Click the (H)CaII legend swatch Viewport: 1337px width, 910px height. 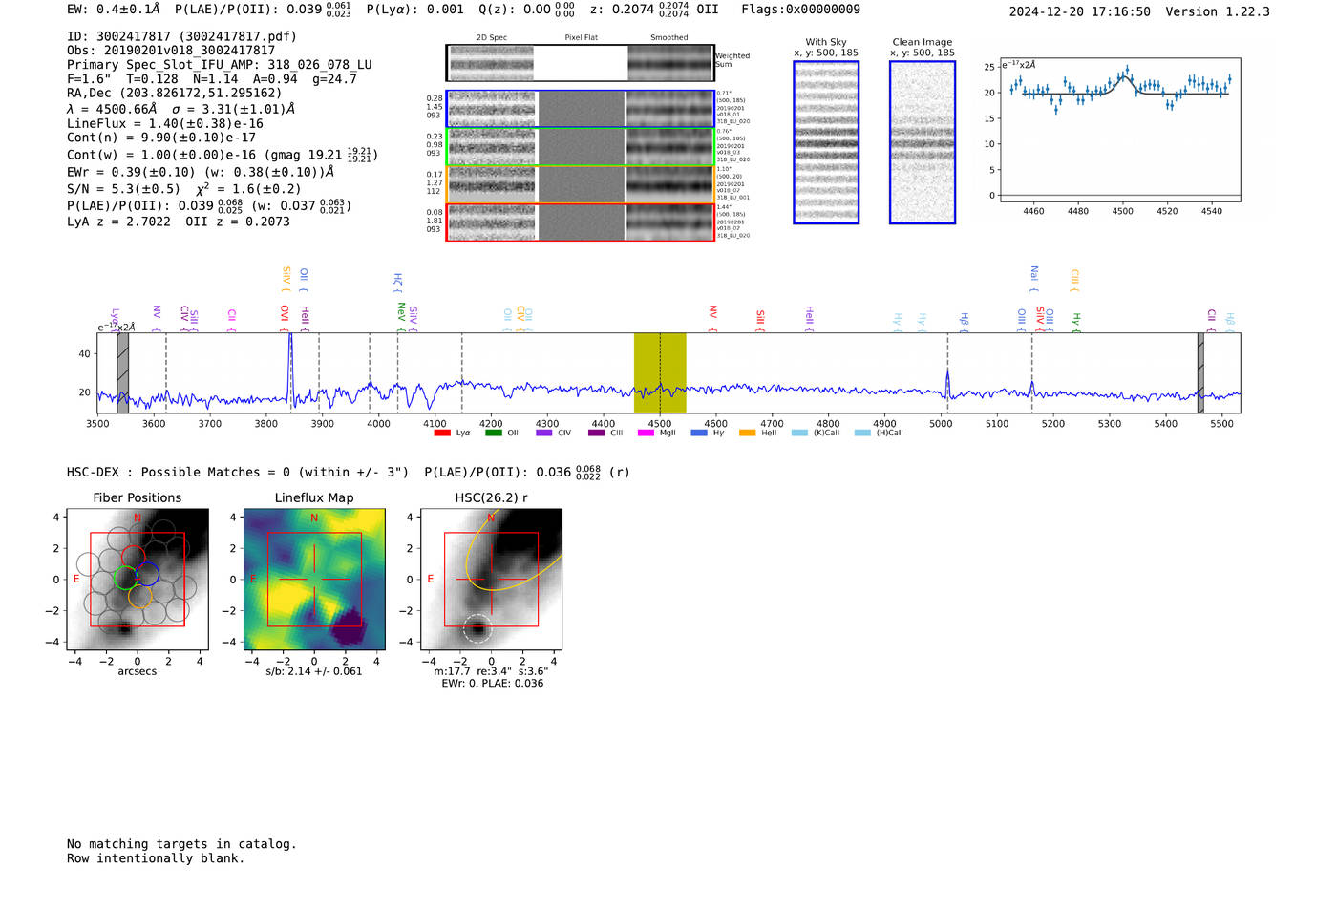pos(862,433)
